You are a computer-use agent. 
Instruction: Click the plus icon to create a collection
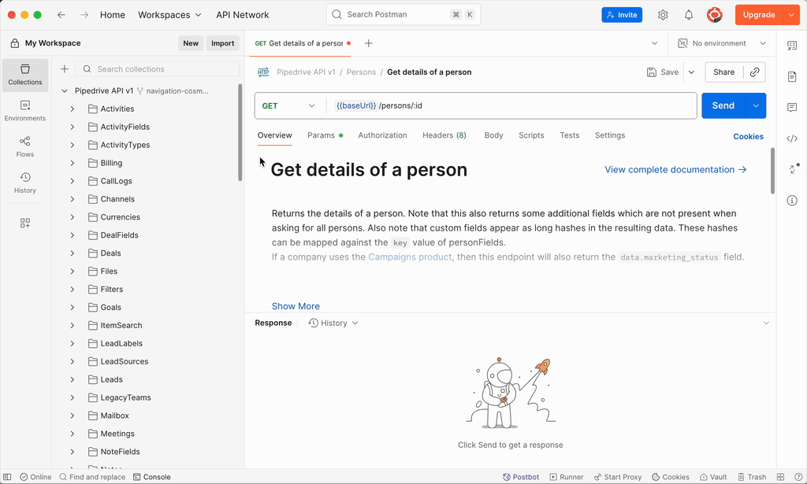(x=65, y=68)
